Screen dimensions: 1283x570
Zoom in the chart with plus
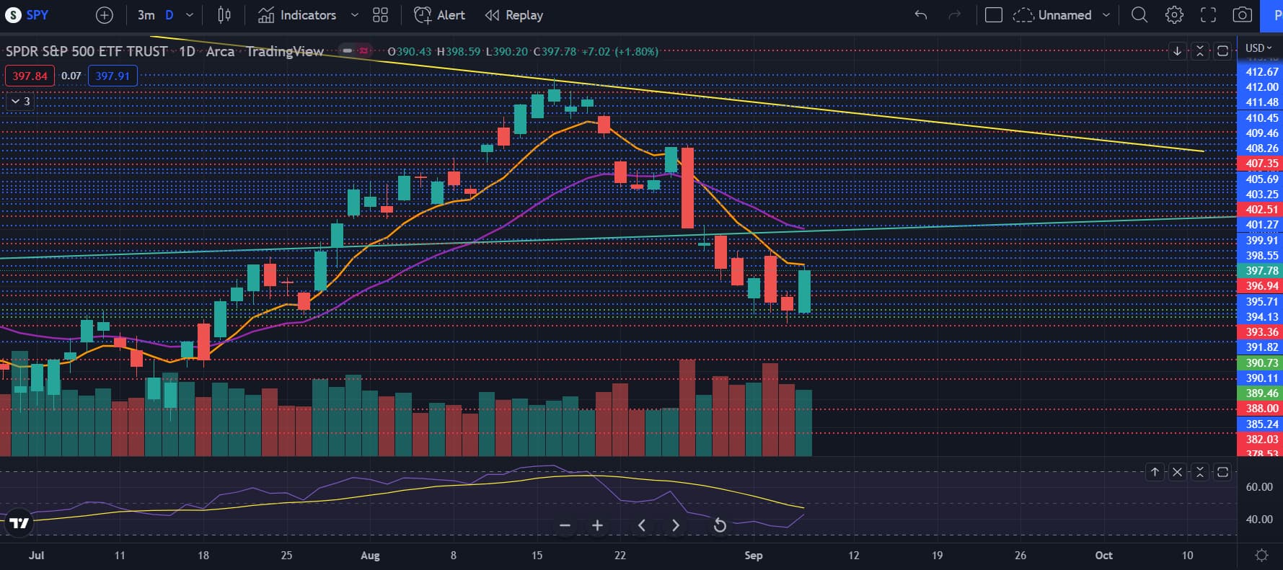pos(597,525)
